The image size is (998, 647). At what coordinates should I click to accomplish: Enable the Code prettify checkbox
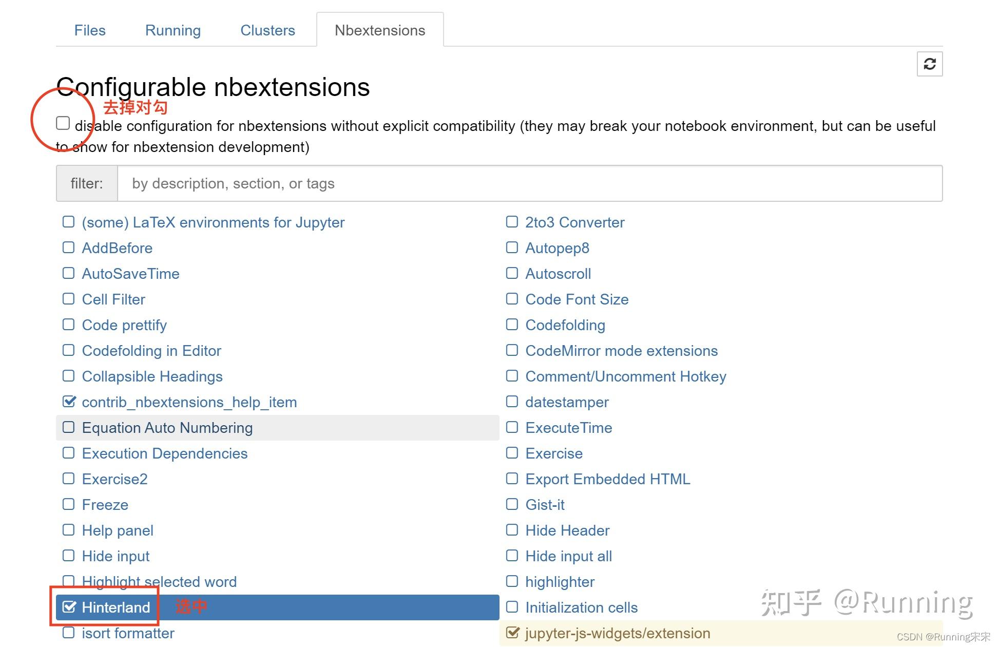click(x=68, y=325)
